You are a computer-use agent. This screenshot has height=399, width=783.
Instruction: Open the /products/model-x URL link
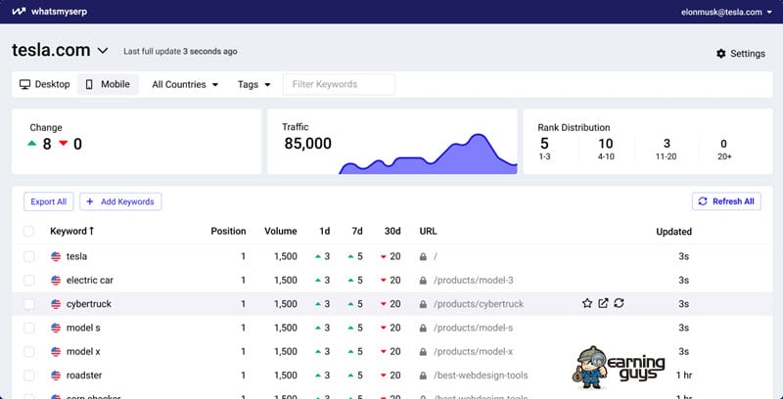pos(473,352)
